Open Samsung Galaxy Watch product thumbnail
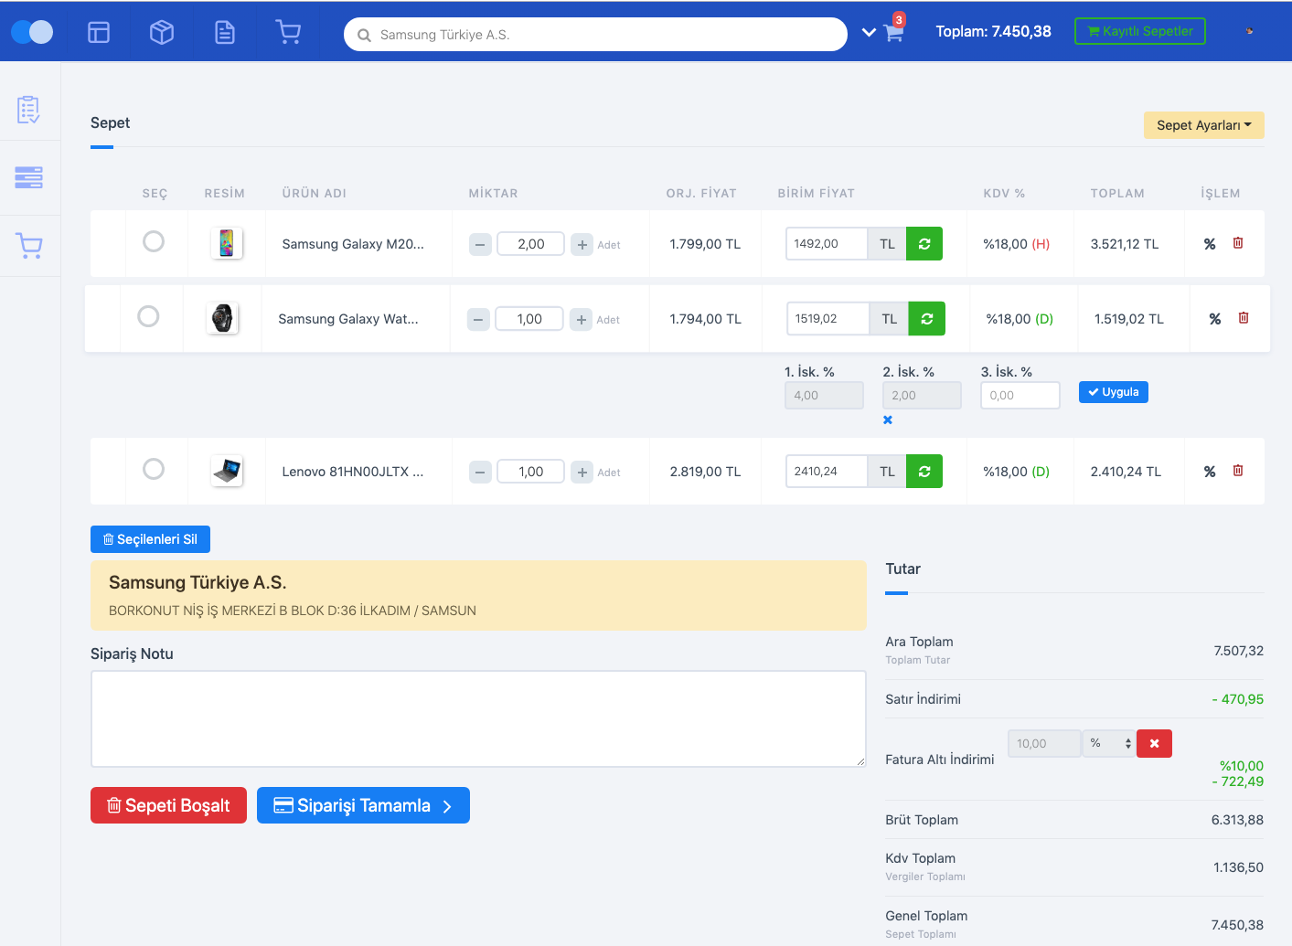Screen dimensions: 1292x946 [x=222, y=318]
